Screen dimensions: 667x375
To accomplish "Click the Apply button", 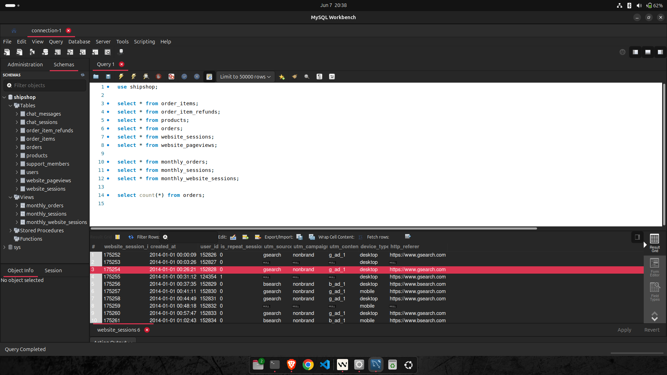I will (624, 330).
